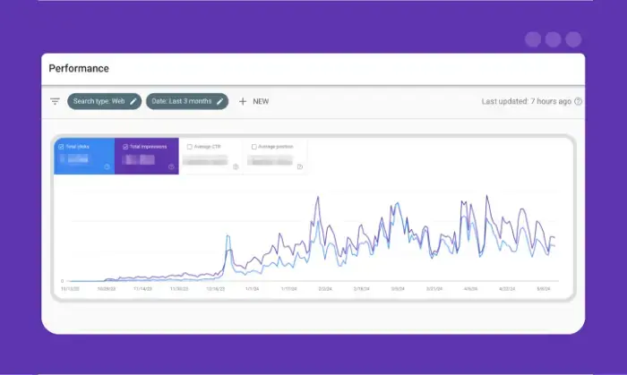Open the Search type: Web filter chip

98,101
